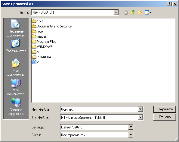Expand the Settings dropdown arrow
Image resolution: width=179 pixels, height=142 pixels.
point(131,127)
